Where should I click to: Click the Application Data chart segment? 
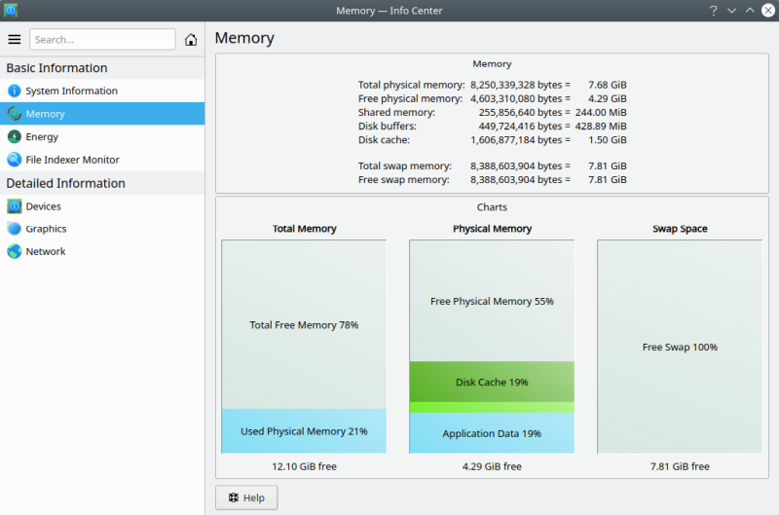tap(492, 433)
